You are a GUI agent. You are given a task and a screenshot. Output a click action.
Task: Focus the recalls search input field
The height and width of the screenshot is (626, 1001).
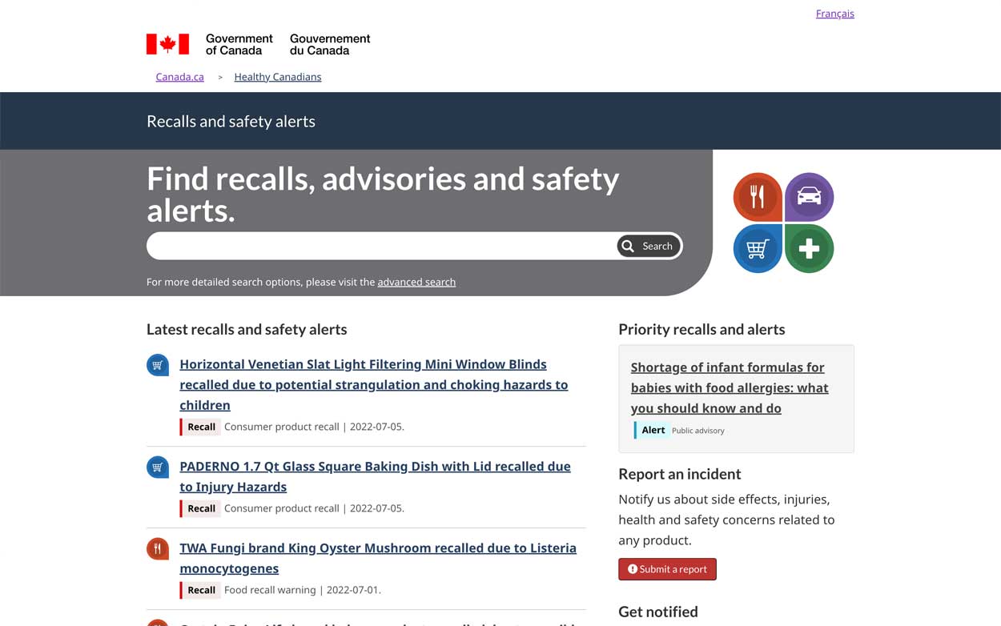coord(381,246)
